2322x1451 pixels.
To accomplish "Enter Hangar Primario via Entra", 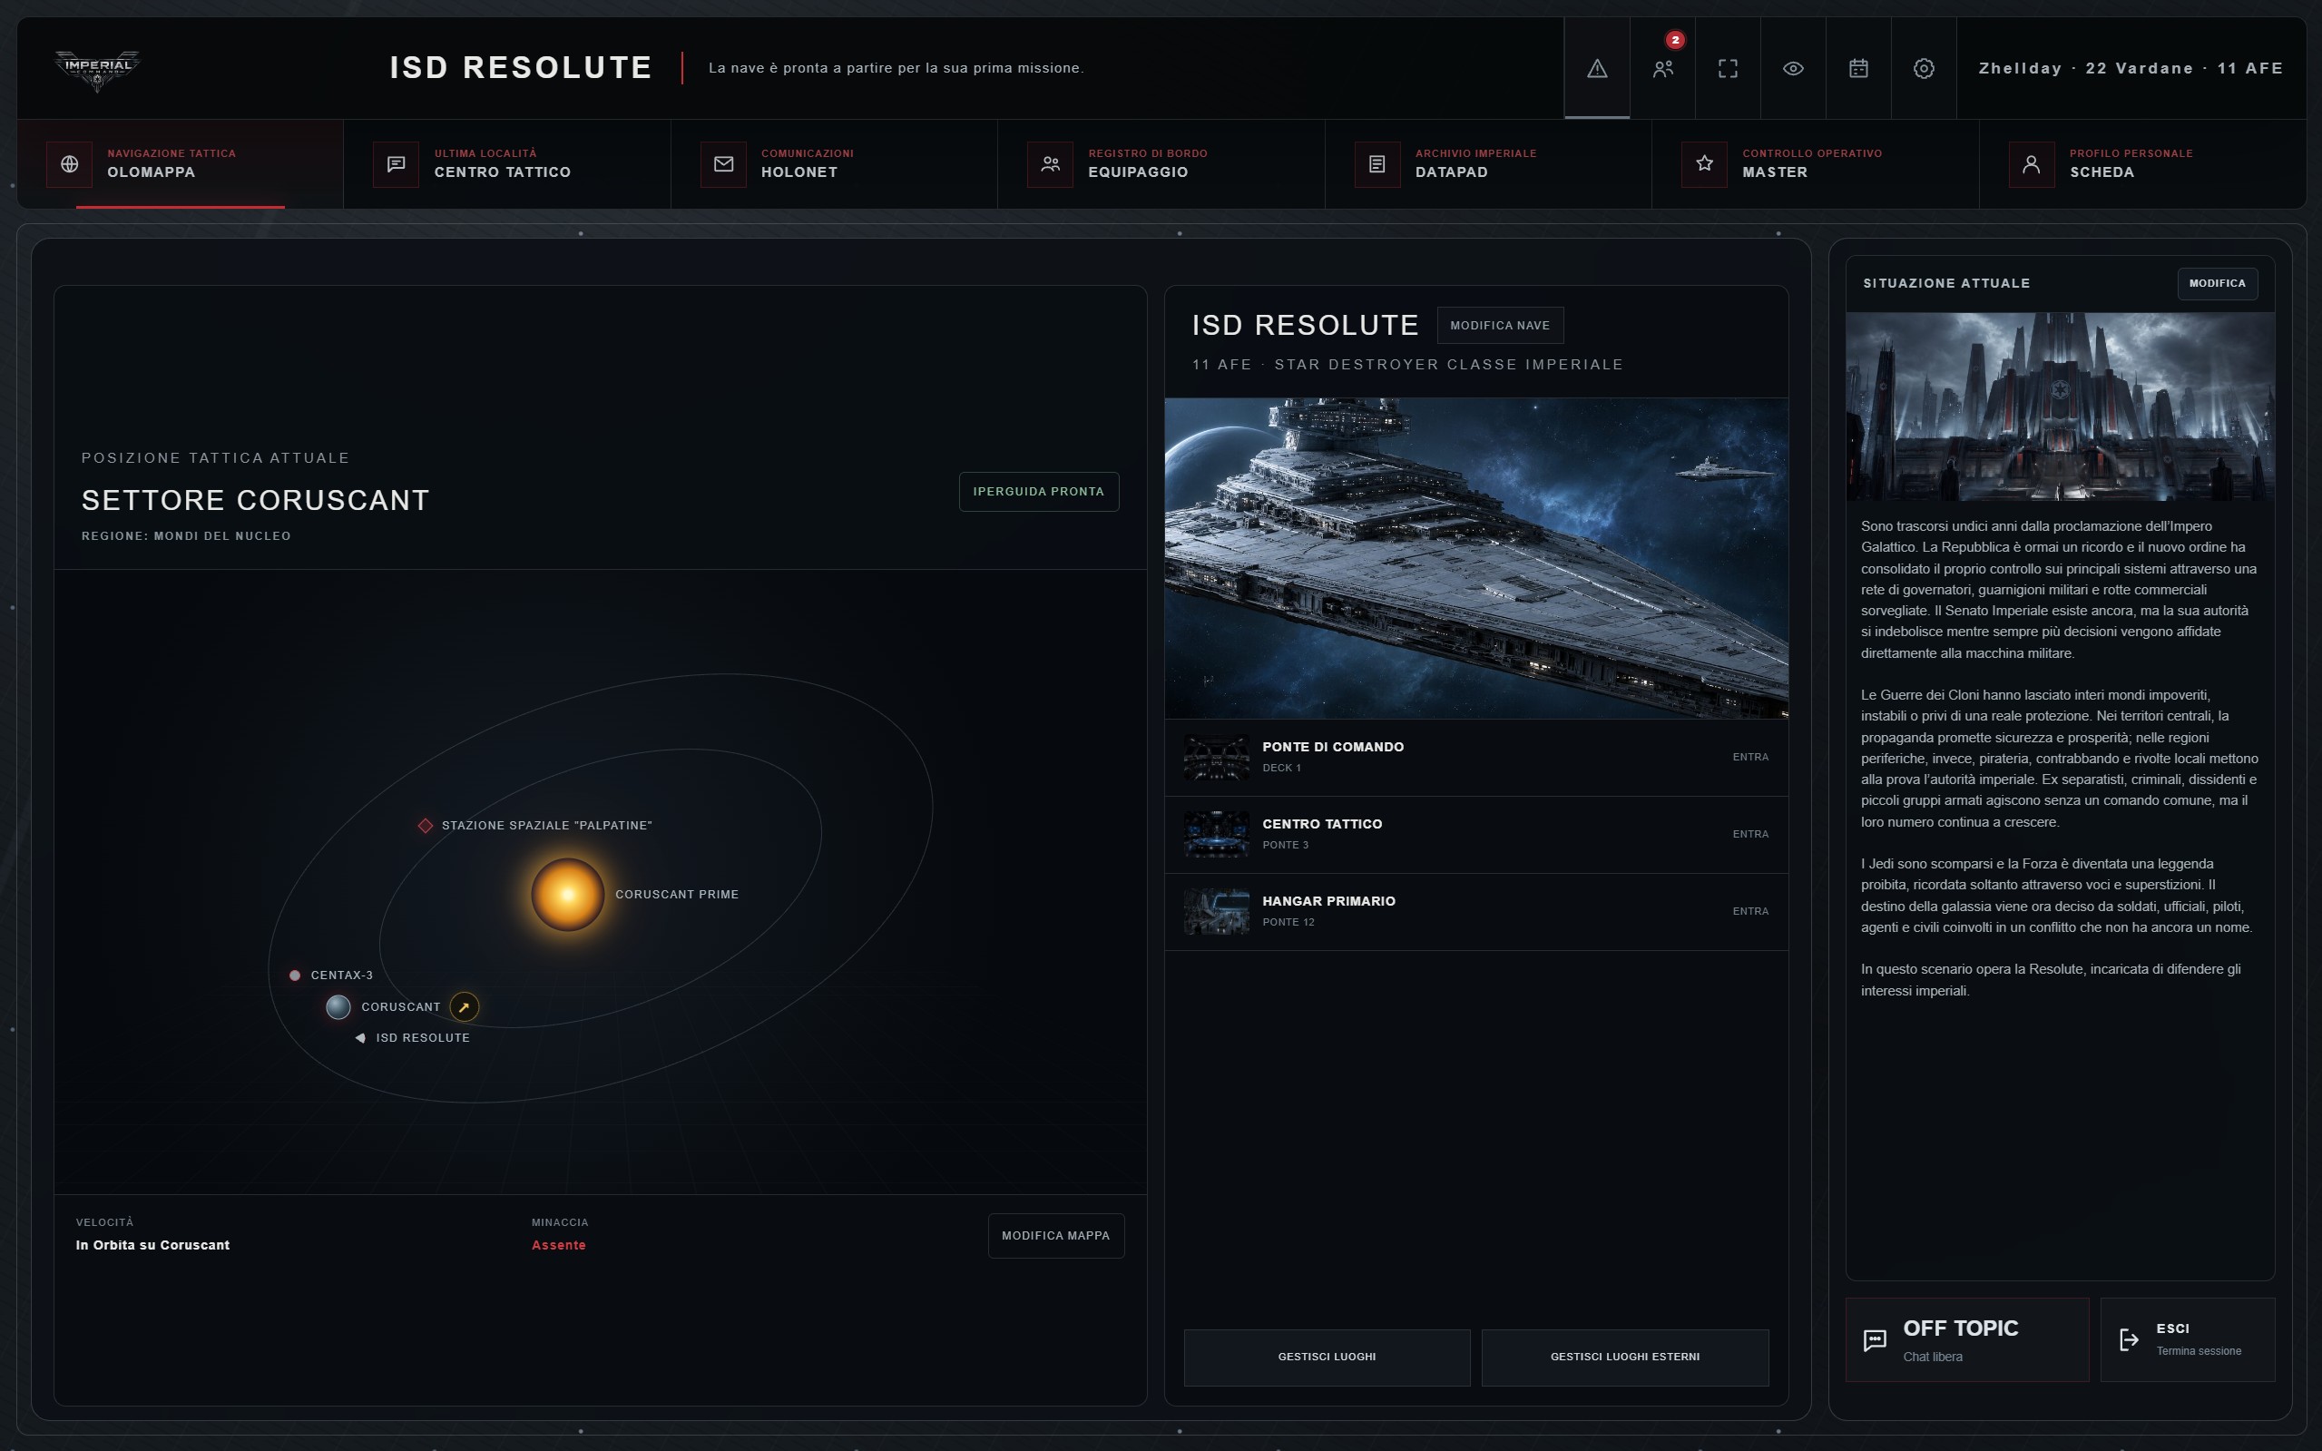I will (1750, 912).
